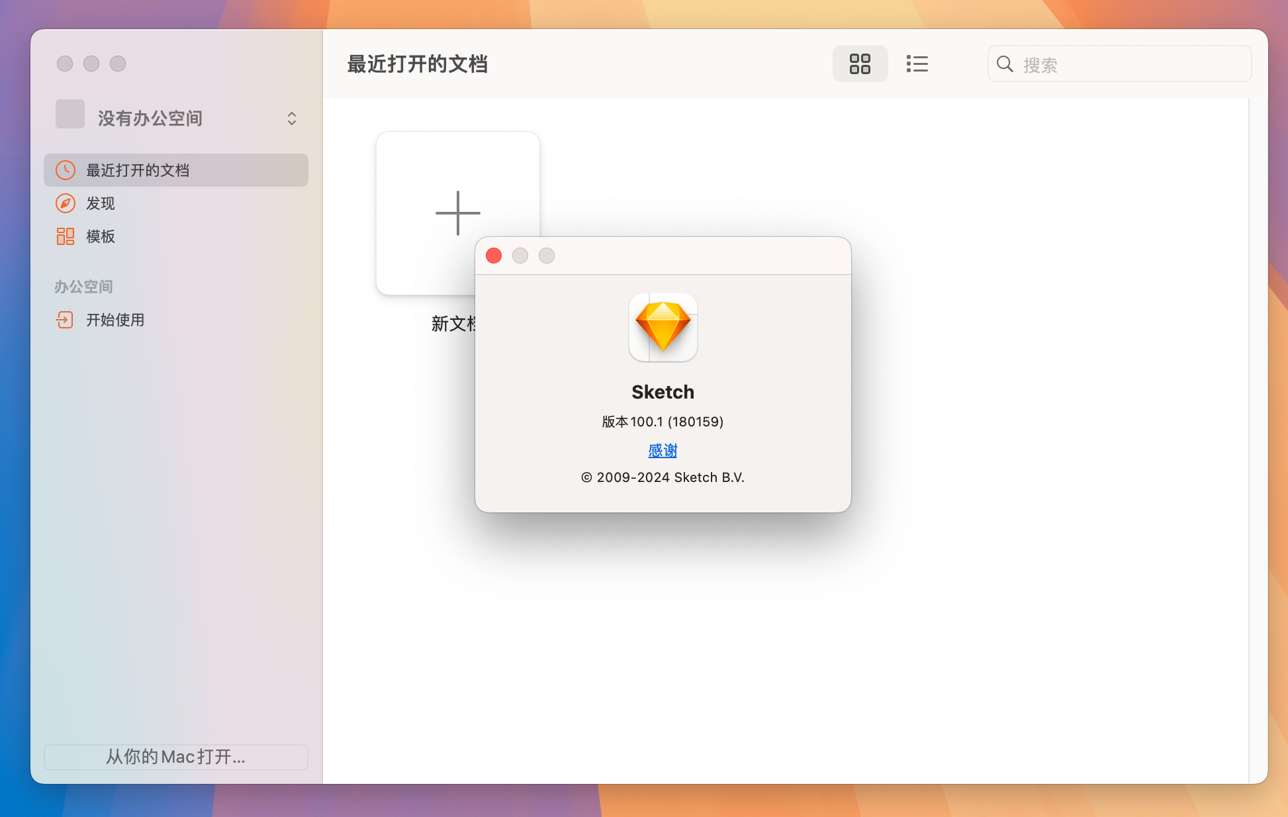1288x817 pixels.
Task: Click the 办公空间 section header
Action: pos(83,287)
